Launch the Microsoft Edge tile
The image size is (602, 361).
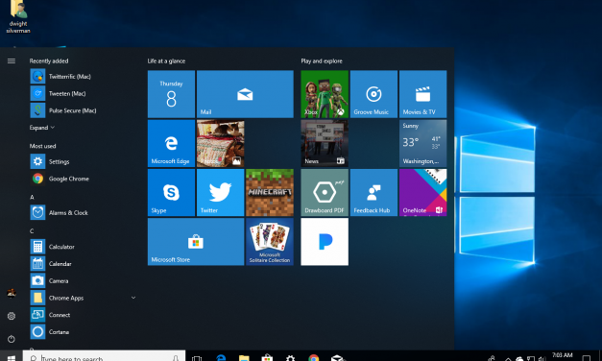171,143
